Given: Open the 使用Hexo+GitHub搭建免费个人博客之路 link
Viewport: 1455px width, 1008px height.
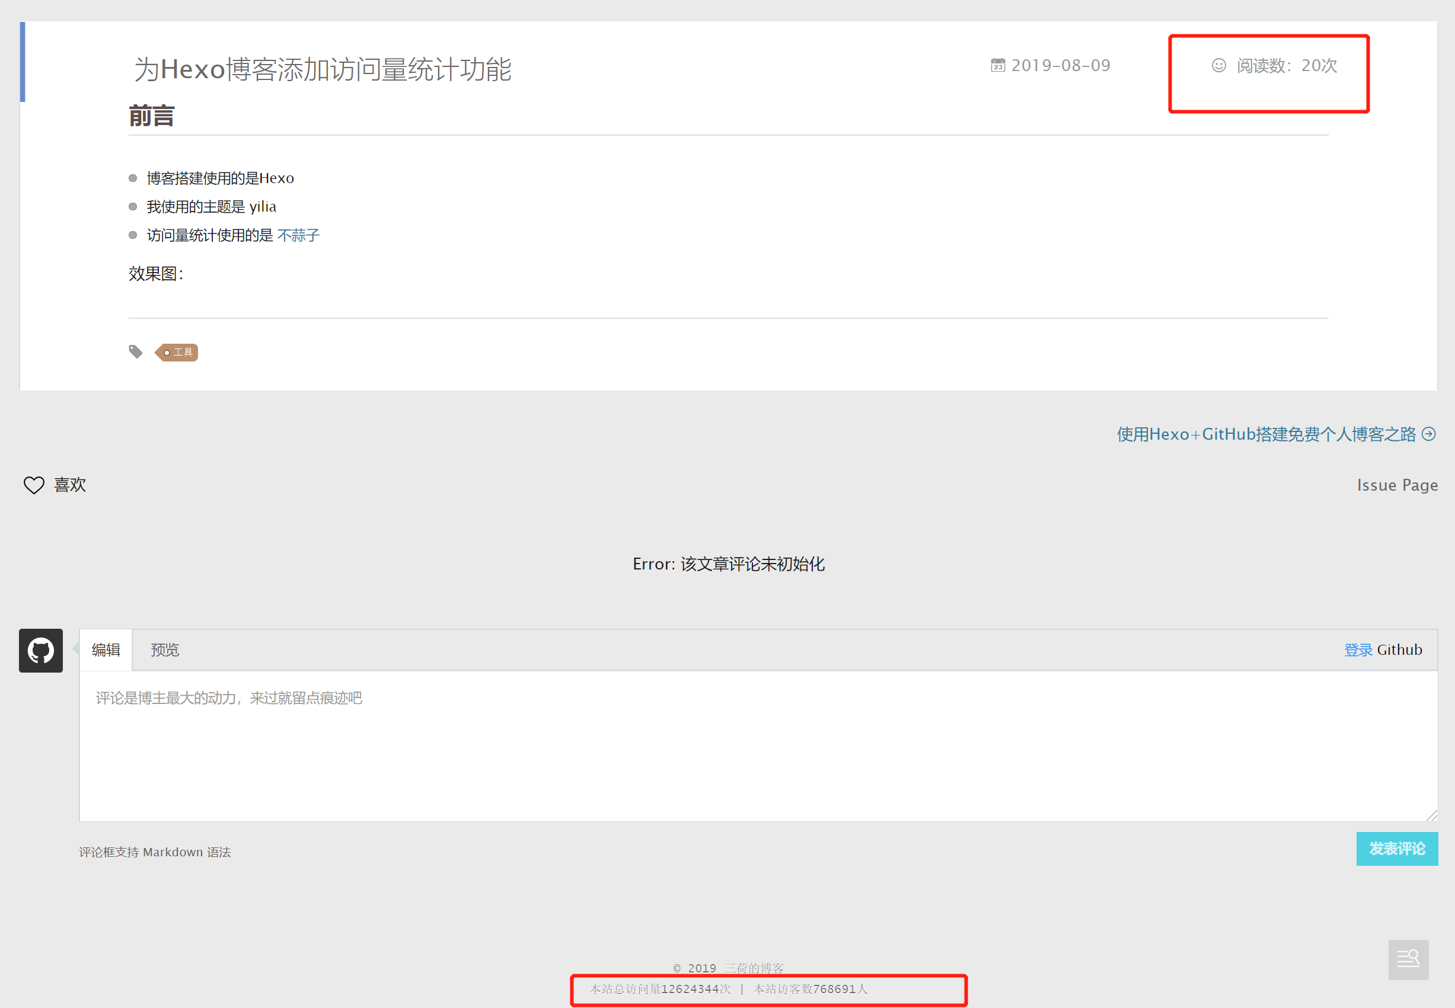Looking at the screenshot, I should click(x=1265, y=434).
